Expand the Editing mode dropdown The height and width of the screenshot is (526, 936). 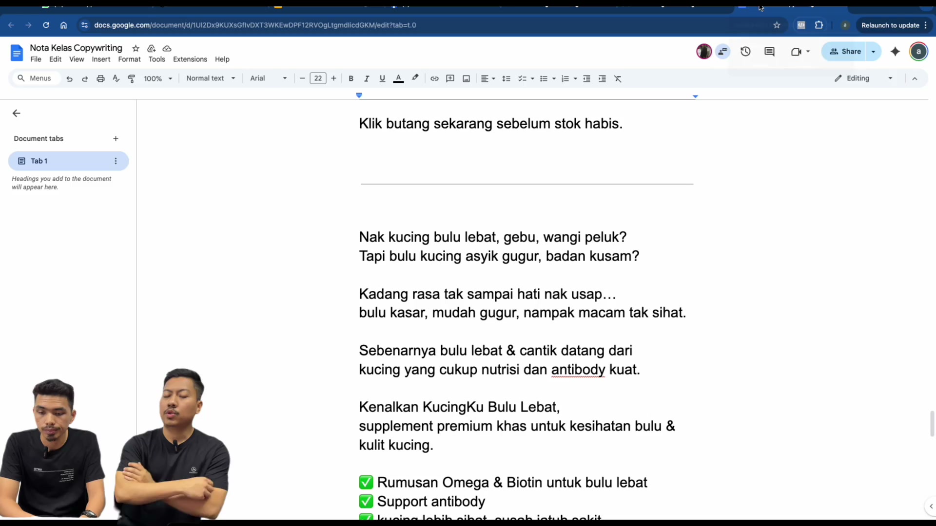pyautogui.click(x=863, y=78)
